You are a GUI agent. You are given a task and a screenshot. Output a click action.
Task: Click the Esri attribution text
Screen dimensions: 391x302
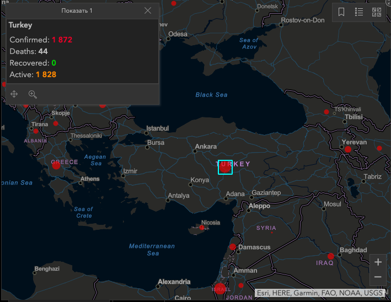click(320, 293)
